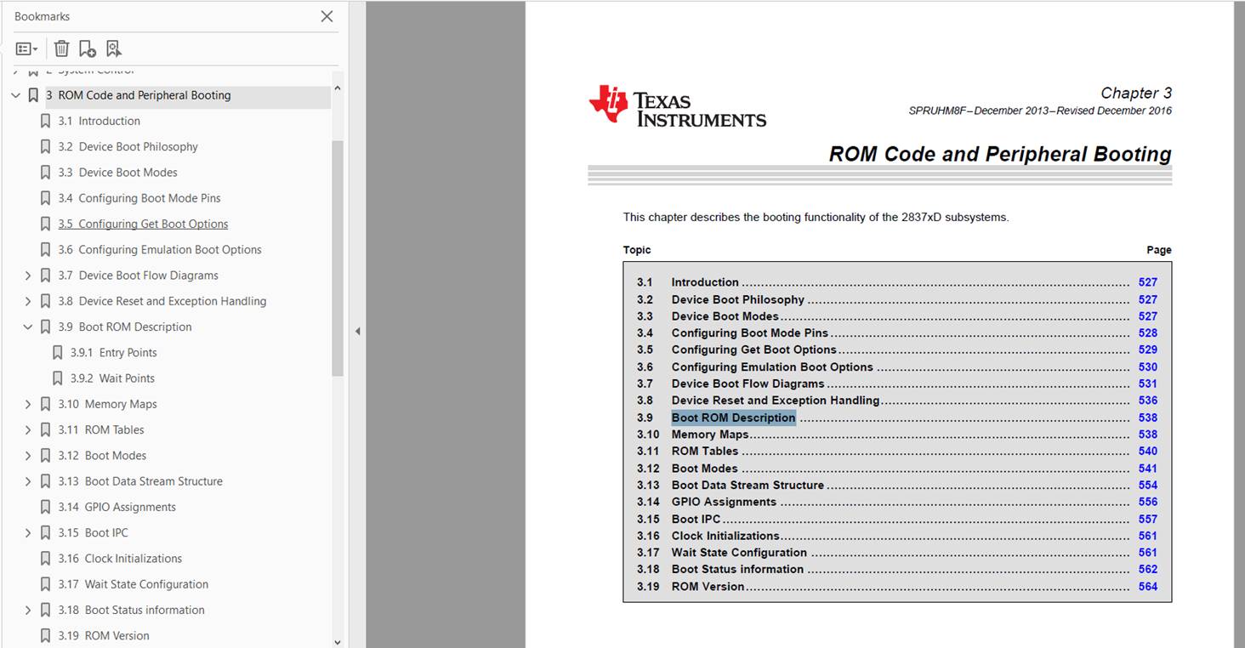Follow TOC link Device Boot Flow Diagrams
This screenshot has width=1245, height=648.
[748, 384]
